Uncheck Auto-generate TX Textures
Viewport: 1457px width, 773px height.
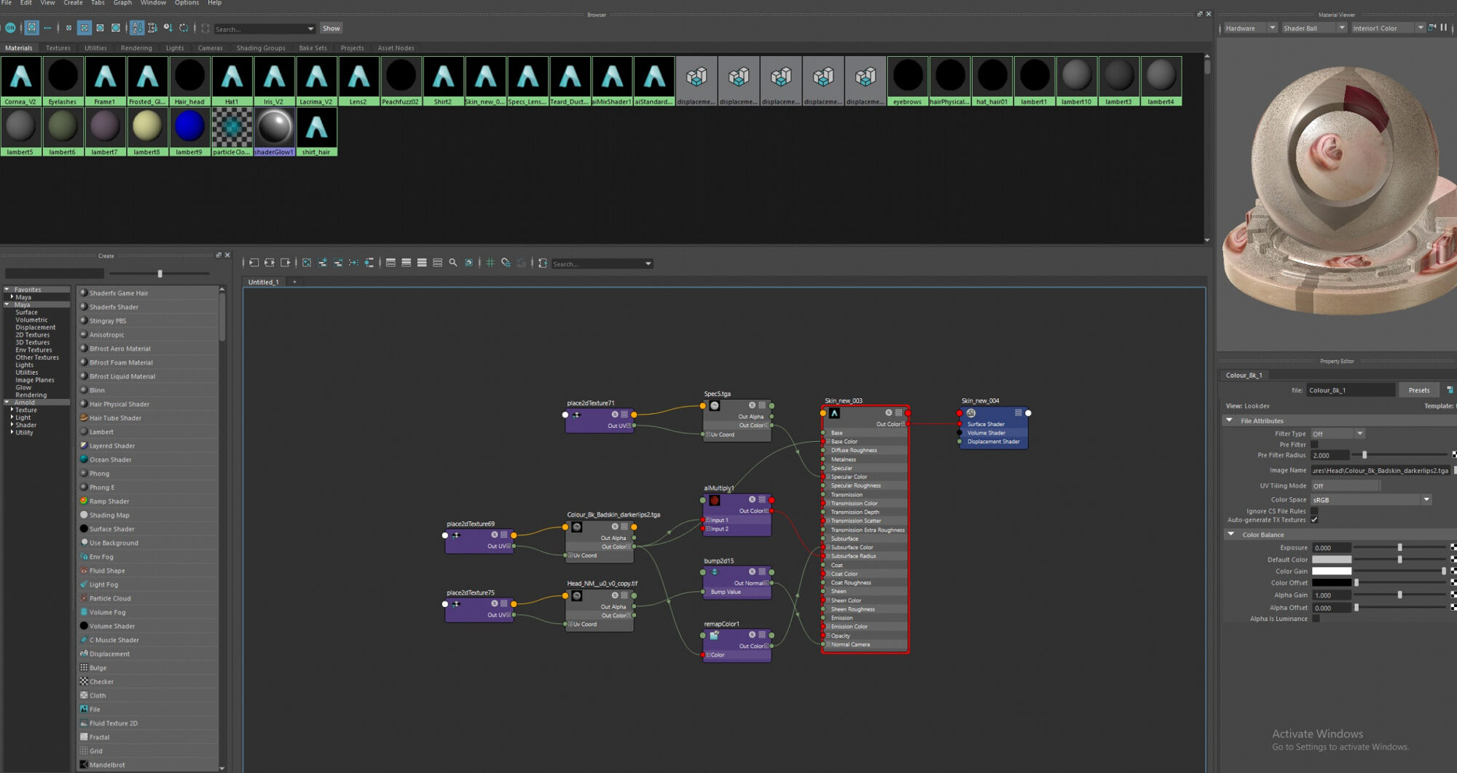point(1315,520)
